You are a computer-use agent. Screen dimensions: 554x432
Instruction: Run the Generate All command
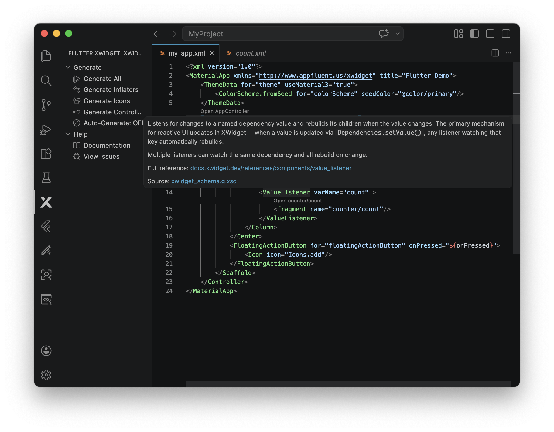point(102,78)
